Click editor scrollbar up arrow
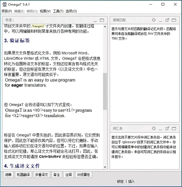 (105, 27)
